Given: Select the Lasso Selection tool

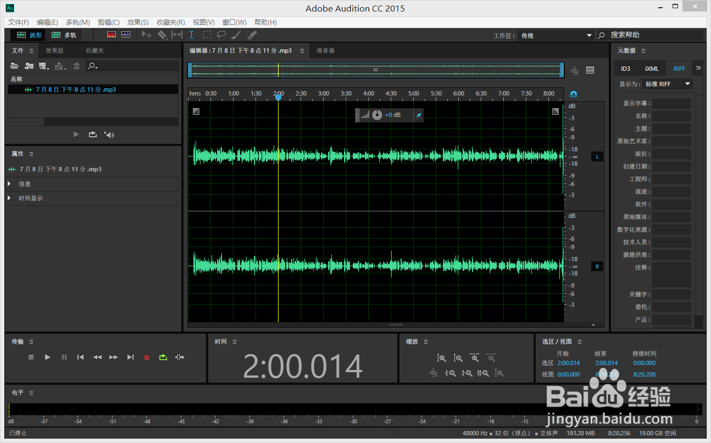Looking at the screenshot, I should (221, 35).
